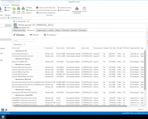148x119 pixels.
Task: Open the Permissions view tab
Action: [x=83, y=30]
